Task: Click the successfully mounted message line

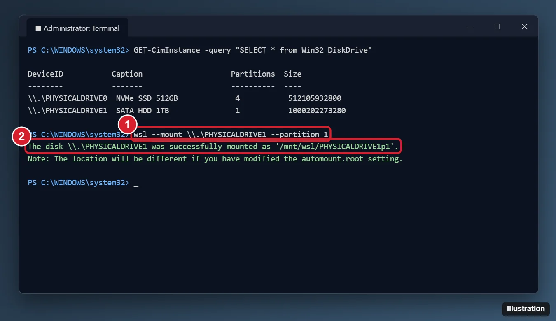Action: coord(213,147)
